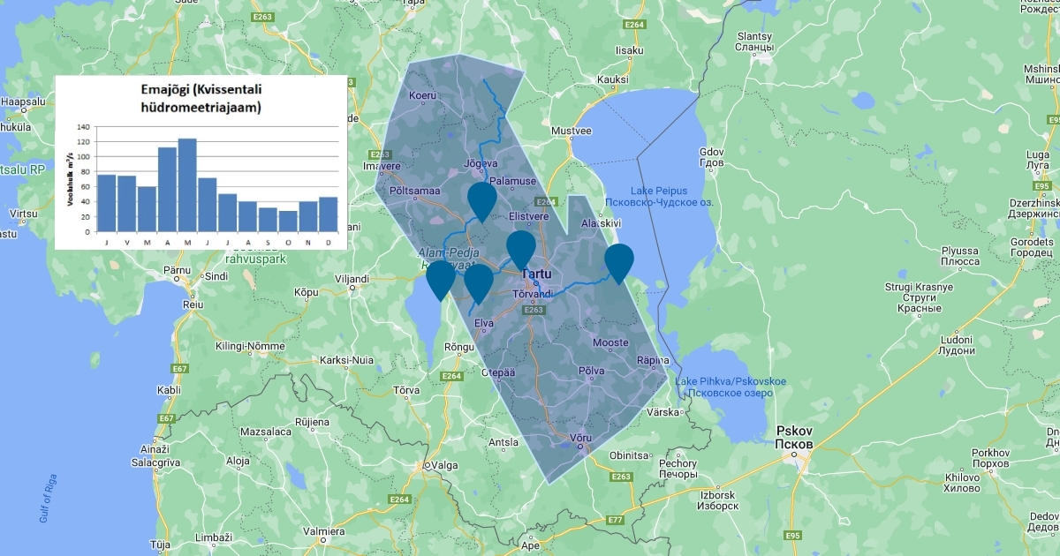Click the Võru town label

coord(580,437)
